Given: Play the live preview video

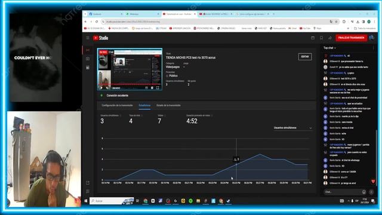Looking at the screenshot, I should click(x=101, y=88).
